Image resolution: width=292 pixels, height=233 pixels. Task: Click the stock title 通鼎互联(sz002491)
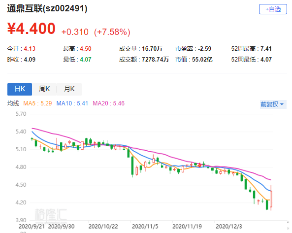47,8
